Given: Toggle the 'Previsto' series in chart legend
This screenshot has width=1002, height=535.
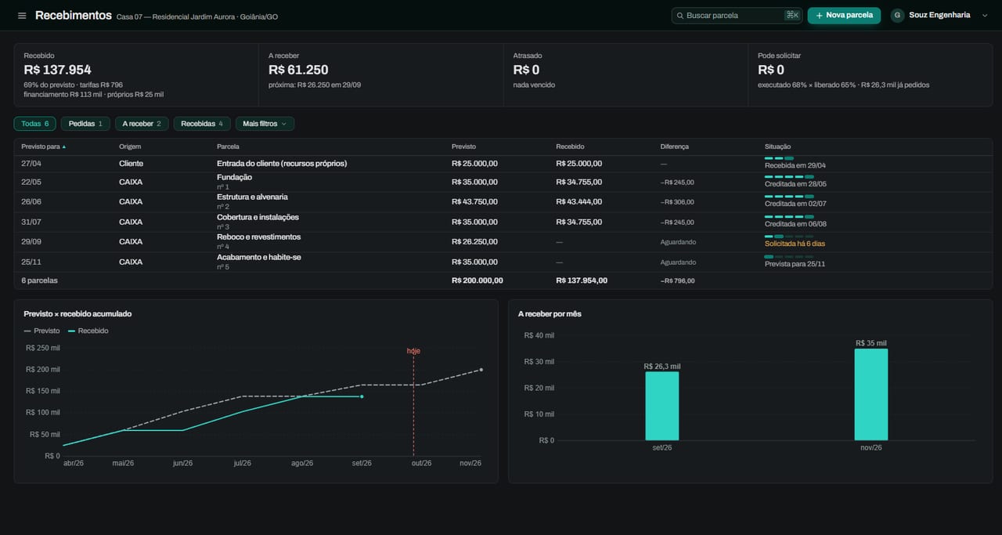Looking at the screenshot, I should (41, 331).
